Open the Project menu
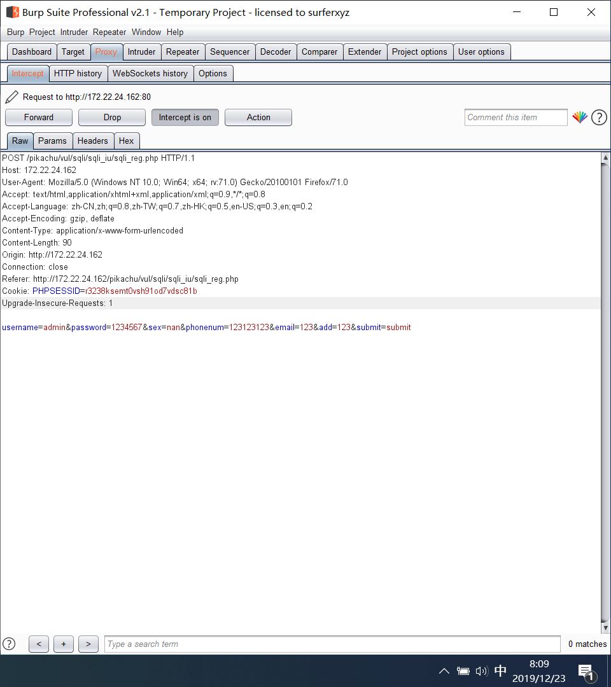 pyautogui.click(x=42, y=32)
